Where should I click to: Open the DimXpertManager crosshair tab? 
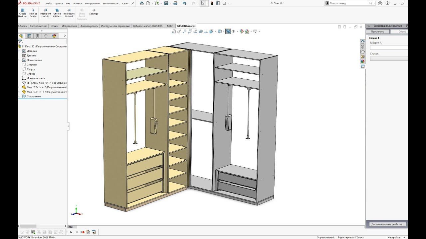click(x=46, y=36)
